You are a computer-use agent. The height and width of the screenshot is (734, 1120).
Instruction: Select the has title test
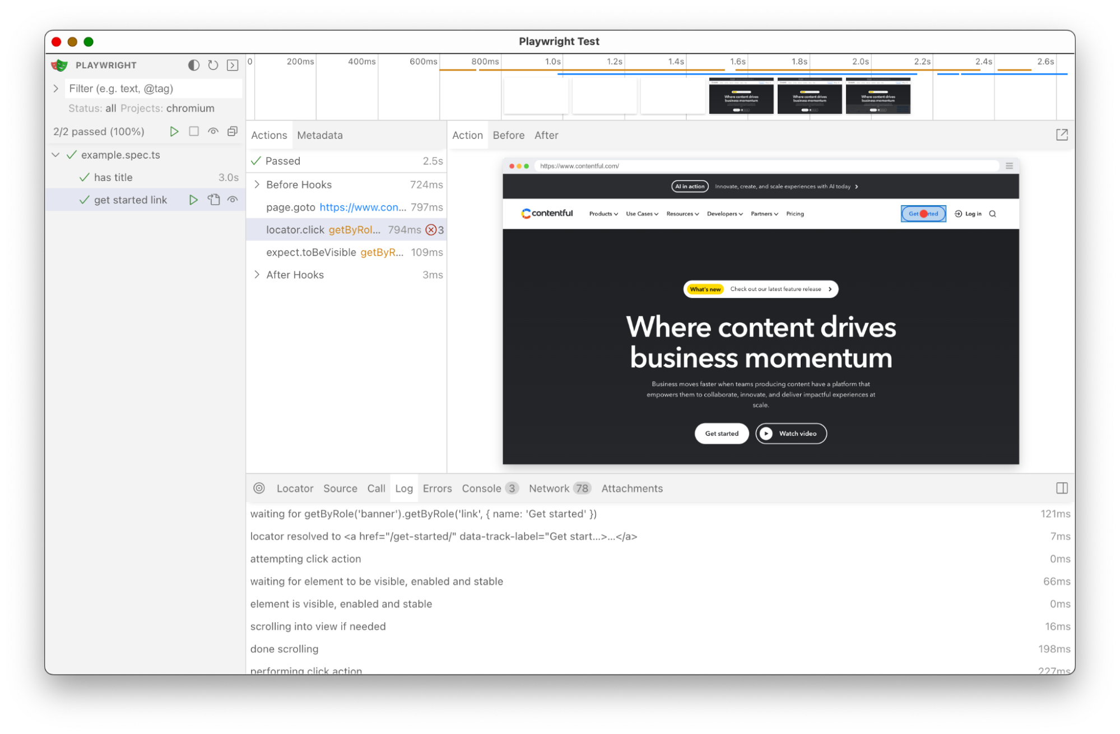click(x=113, y=177)
